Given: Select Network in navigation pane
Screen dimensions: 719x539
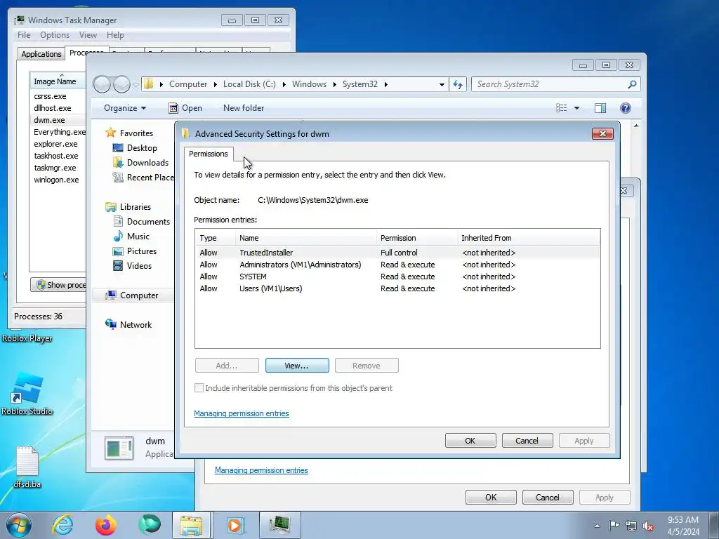Looking at the screenshot, I should click(x=136, y=325).
